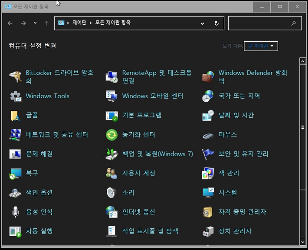The image size is (308, 250).
Task: Click the scrollbar up arrow
Action: coord(303,61)
